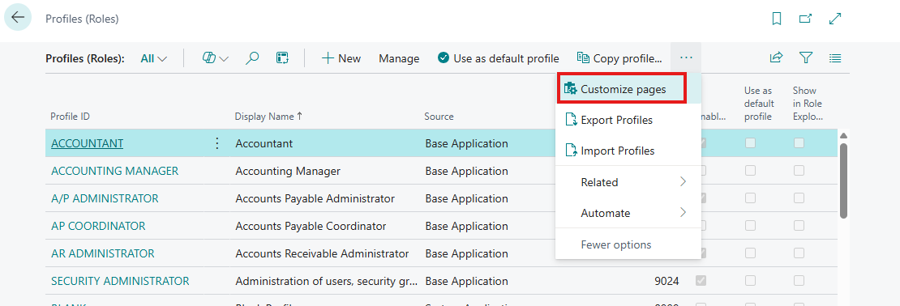The image size is (900, 306).
Task: Click the Profile ID column header
Action: [70, 117]
